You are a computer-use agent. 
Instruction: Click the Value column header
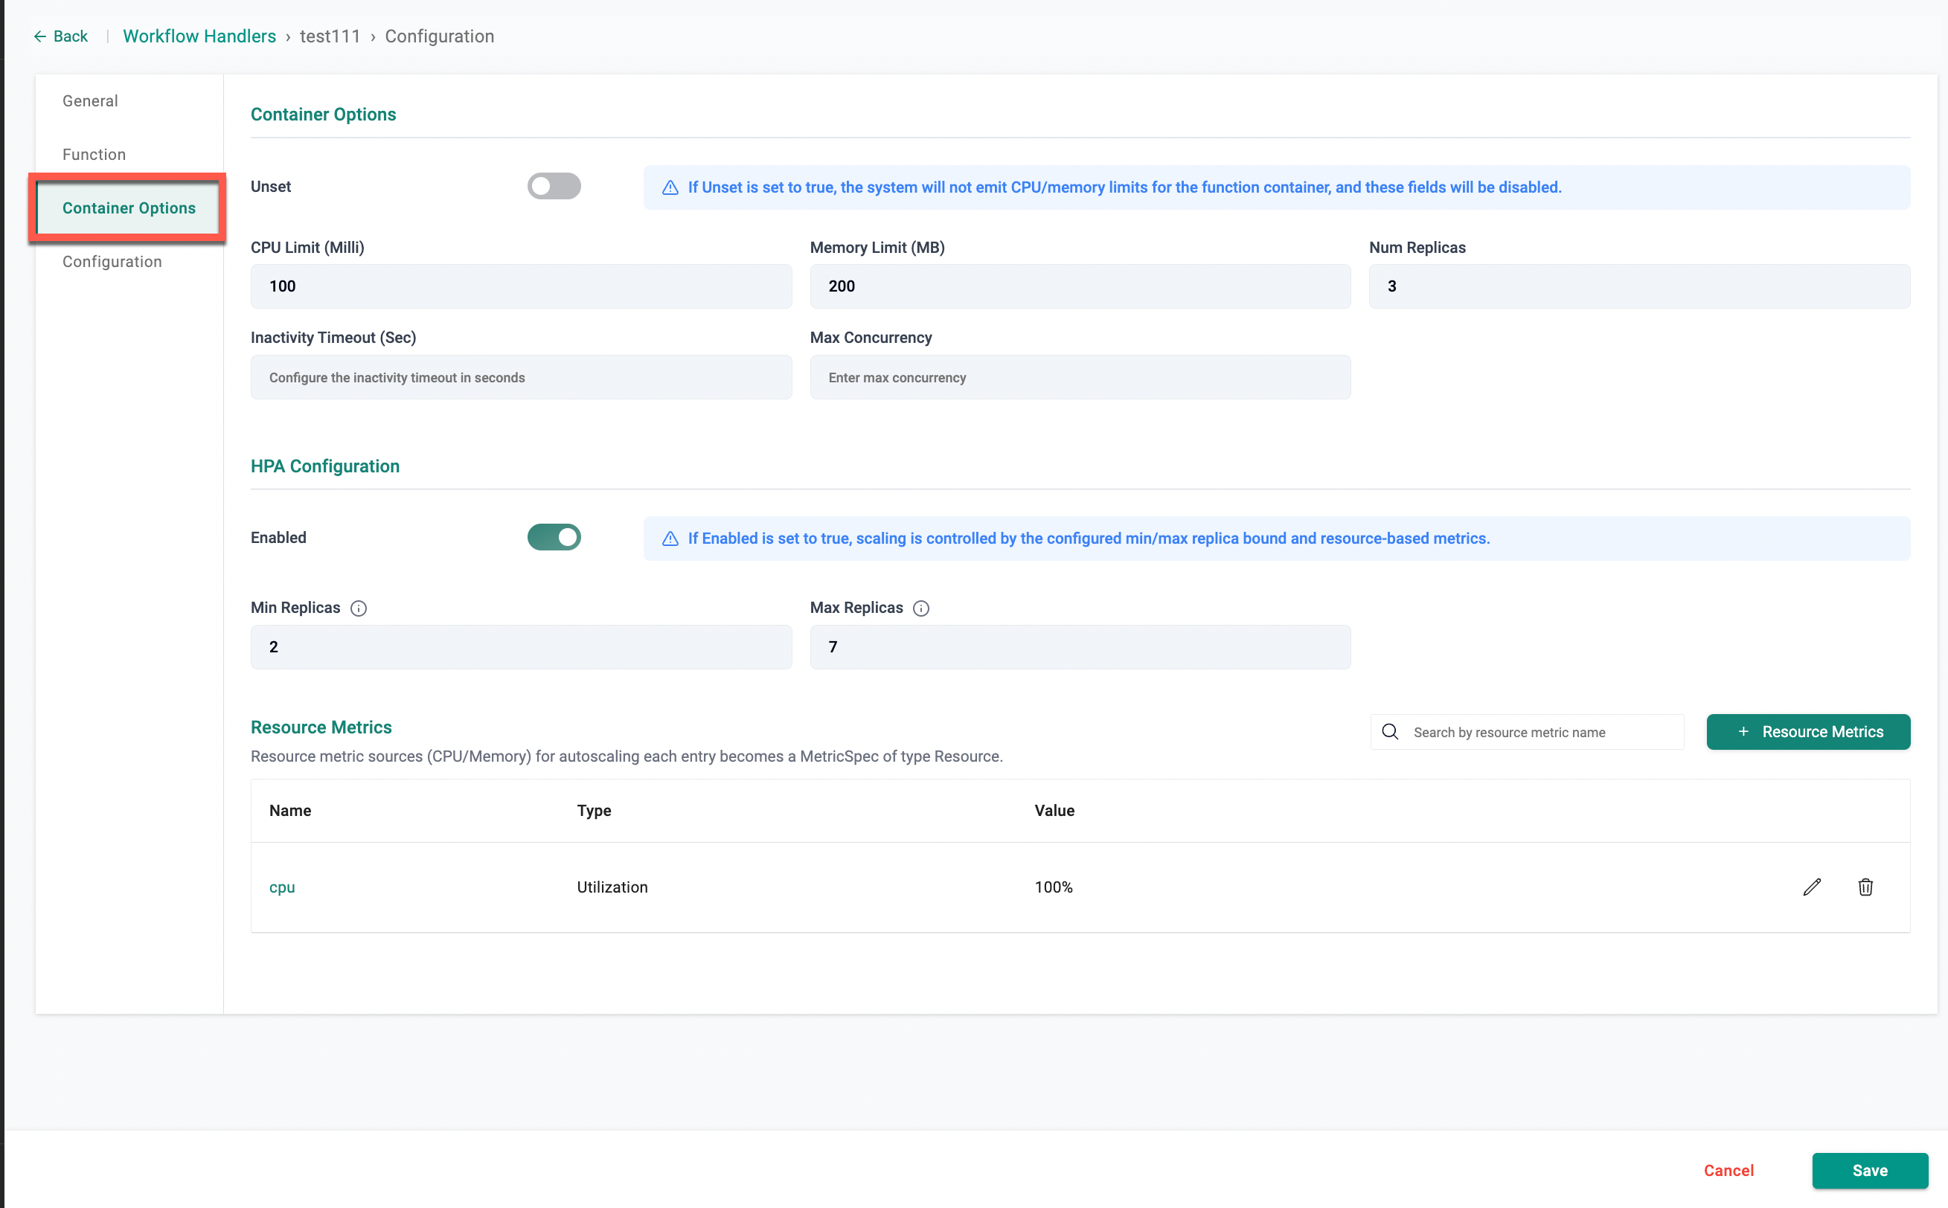[x=1054, y=810]
